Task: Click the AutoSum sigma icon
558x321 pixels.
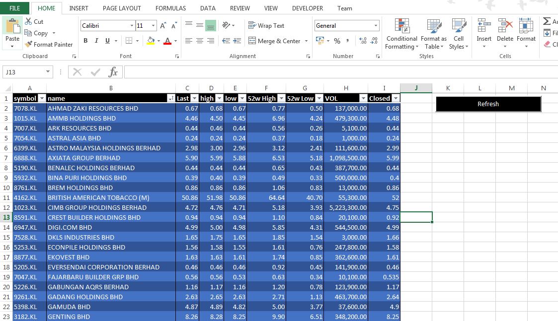Action: pyautogui.click(x=547, y=21)
